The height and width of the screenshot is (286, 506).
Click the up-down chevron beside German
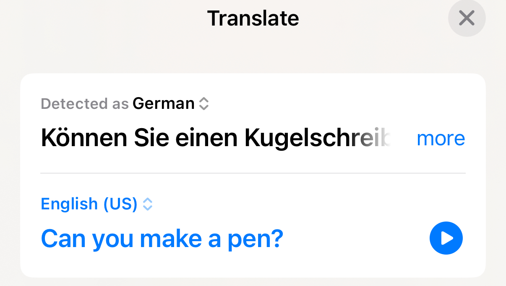pyautogui.click(x=203, y=103)
